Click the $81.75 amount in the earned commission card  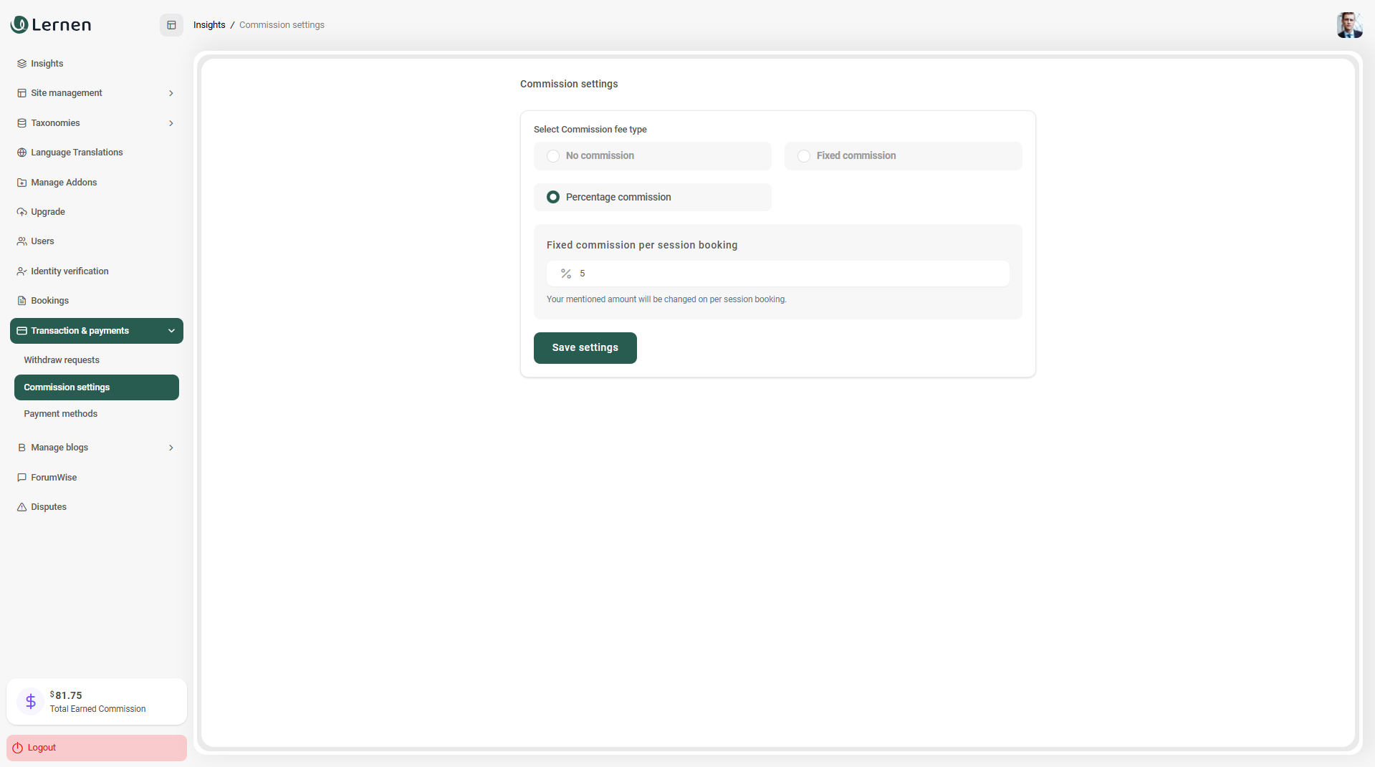tap(66, 695)
